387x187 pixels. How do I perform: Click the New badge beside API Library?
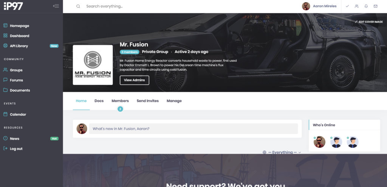coord(54,46)
